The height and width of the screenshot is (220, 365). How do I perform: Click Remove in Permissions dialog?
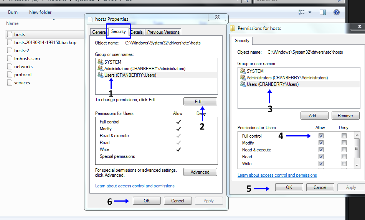click(x=345, y=116)
